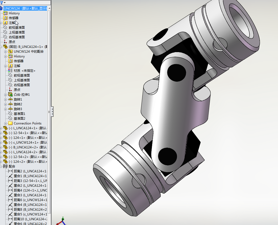
Task: Click the Connection Points folder icon
Action: click(x=10, y=123)
